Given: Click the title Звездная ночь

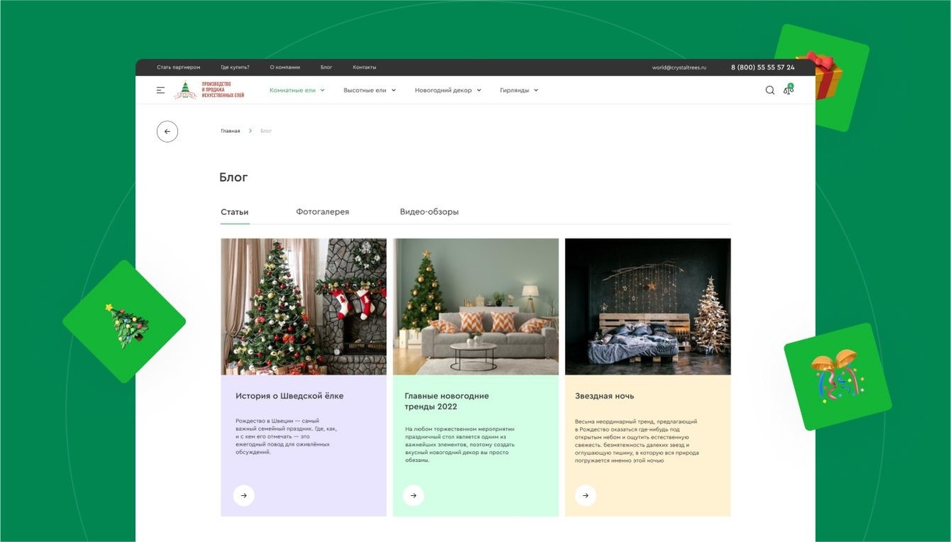Looking at the screenshot, I should pyautogui.click(x=605, y=396).
